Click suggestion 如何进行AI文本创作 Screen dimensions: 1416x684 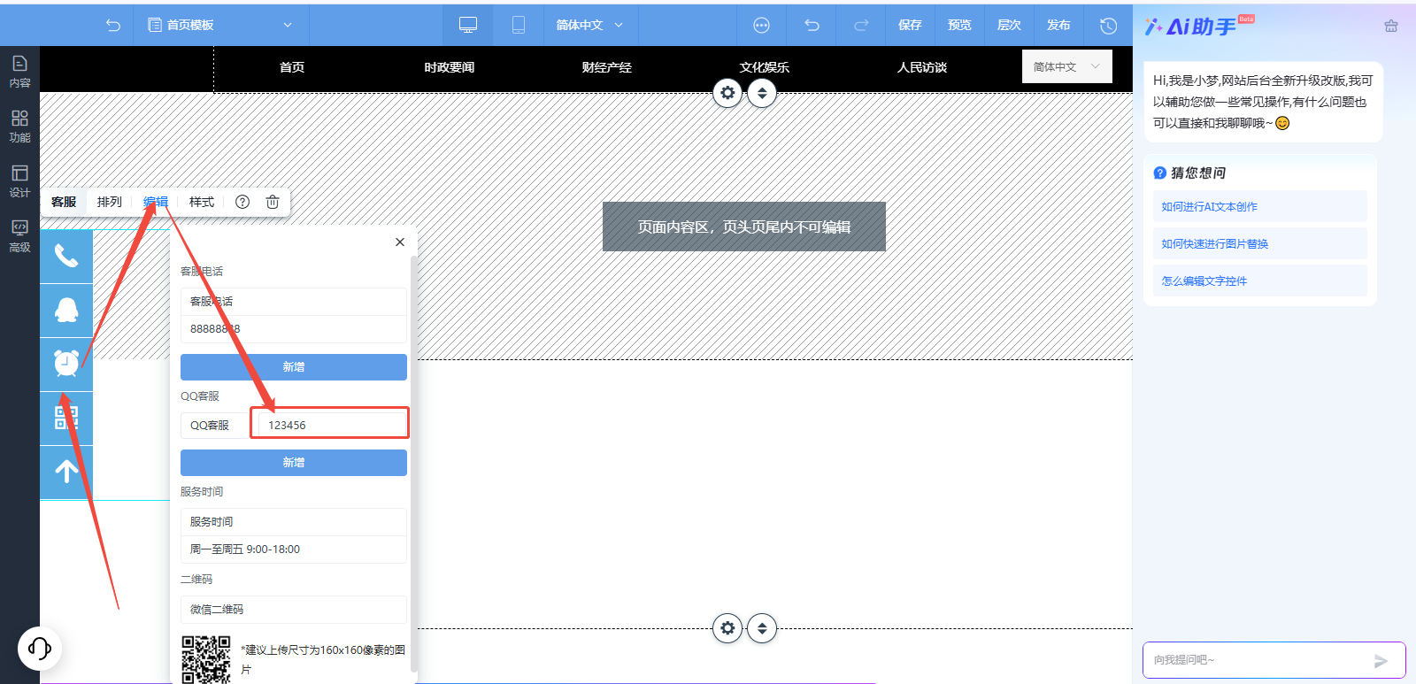click(x=1259, y=206)
